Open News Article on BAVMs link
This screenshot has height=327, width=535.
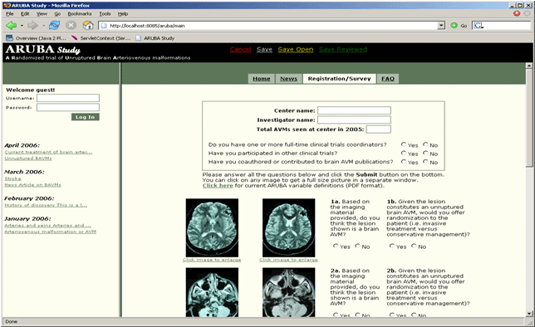32,185
